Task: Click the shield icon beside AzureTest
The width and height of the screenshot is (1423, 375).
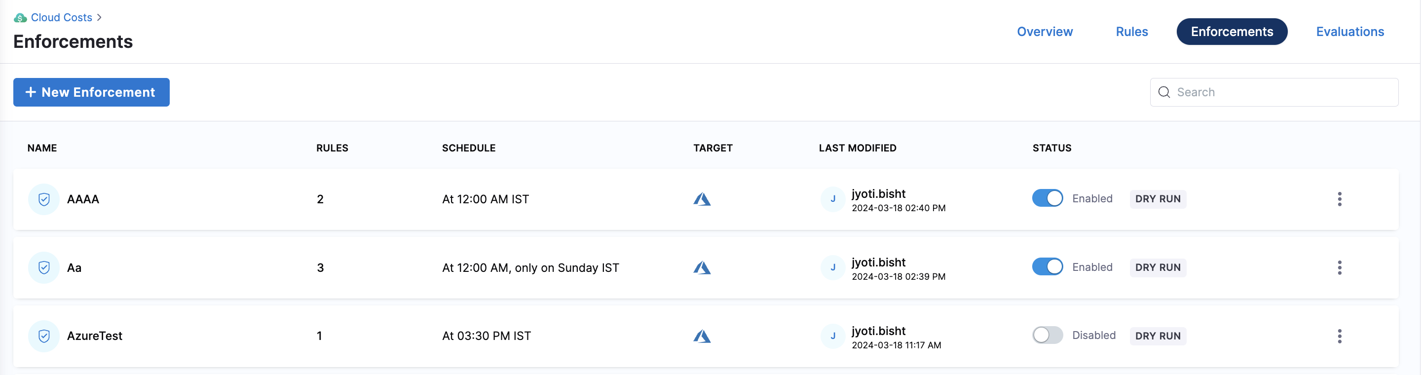Action: (43, 337)
